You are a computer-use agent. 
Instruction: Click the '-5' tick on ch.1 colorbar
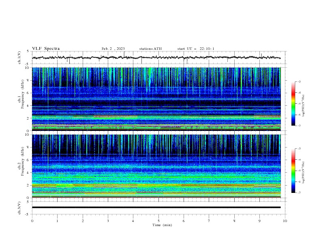click(299, 104)
